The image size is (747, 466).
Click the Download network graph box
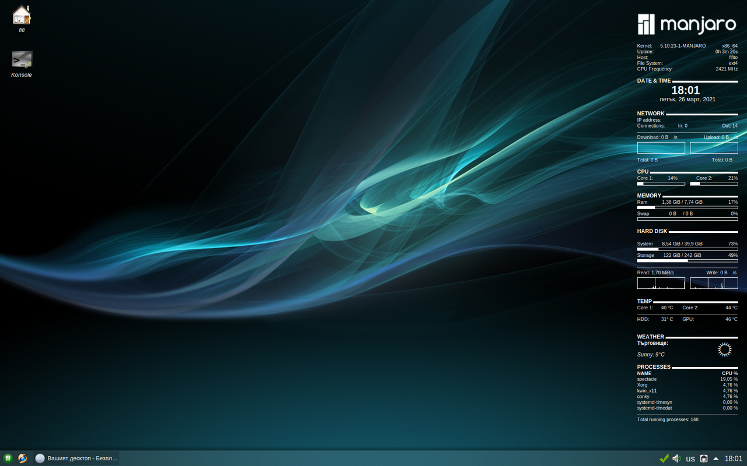[661, 148]
